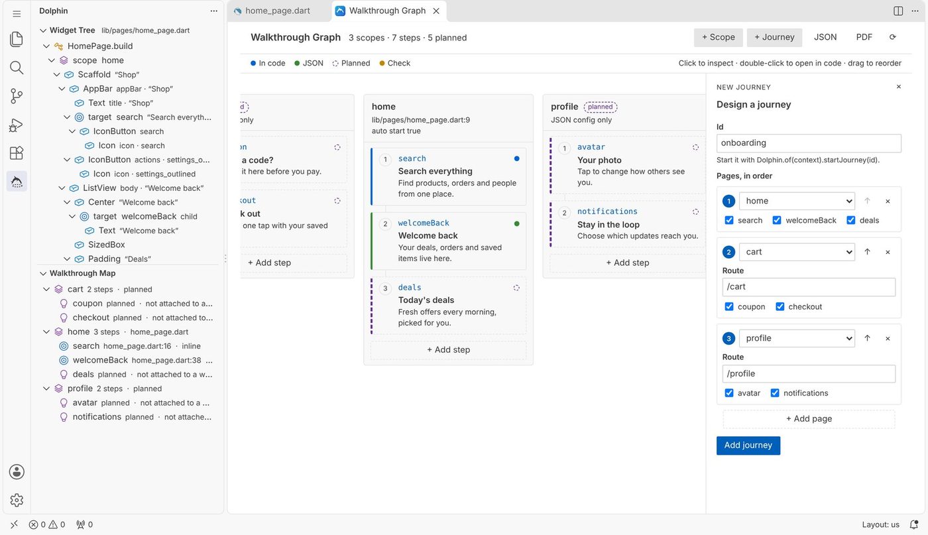Image resolution: width=928 pixels, height=535 pixels.
Task: Click the + Journey button
Action: point(774,37)
